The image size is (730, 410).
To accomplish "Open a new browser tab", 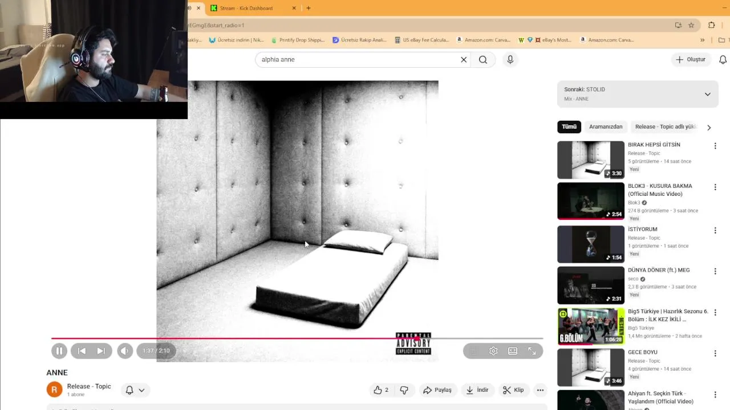I will pyautogui.click(x=309, y=8).
